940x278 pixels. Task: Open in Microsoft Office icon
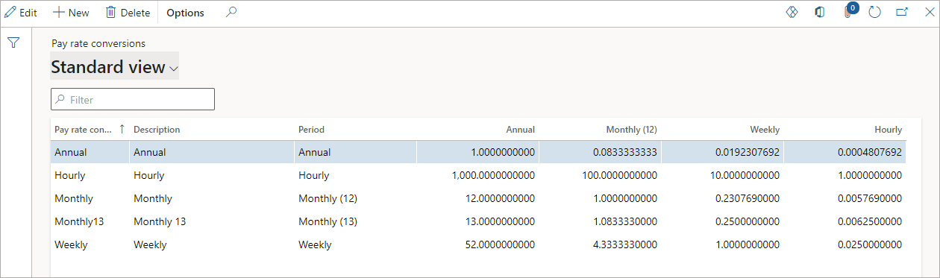[820, 13]
